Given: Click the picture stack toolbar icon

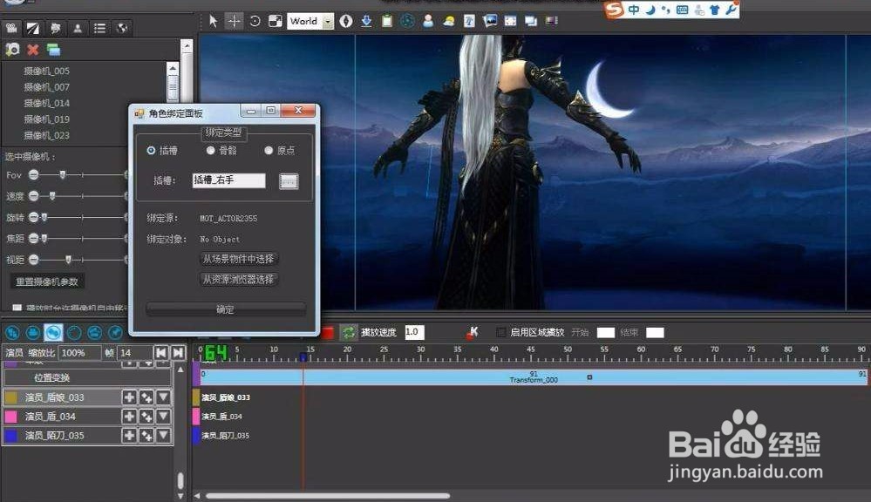Looking at the screenshot, I should pyautogui.click(x=490, y=21).
